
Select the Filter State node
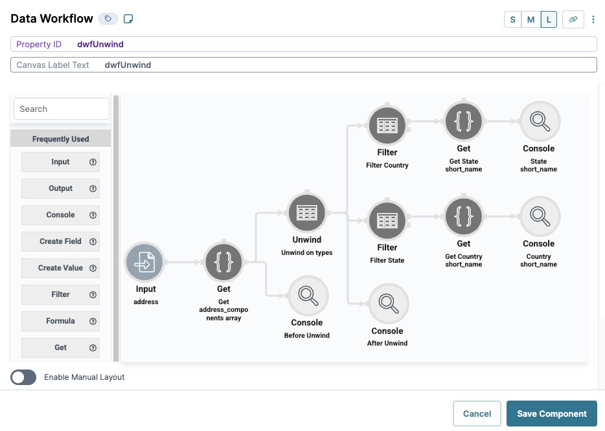tap(387, 221)
